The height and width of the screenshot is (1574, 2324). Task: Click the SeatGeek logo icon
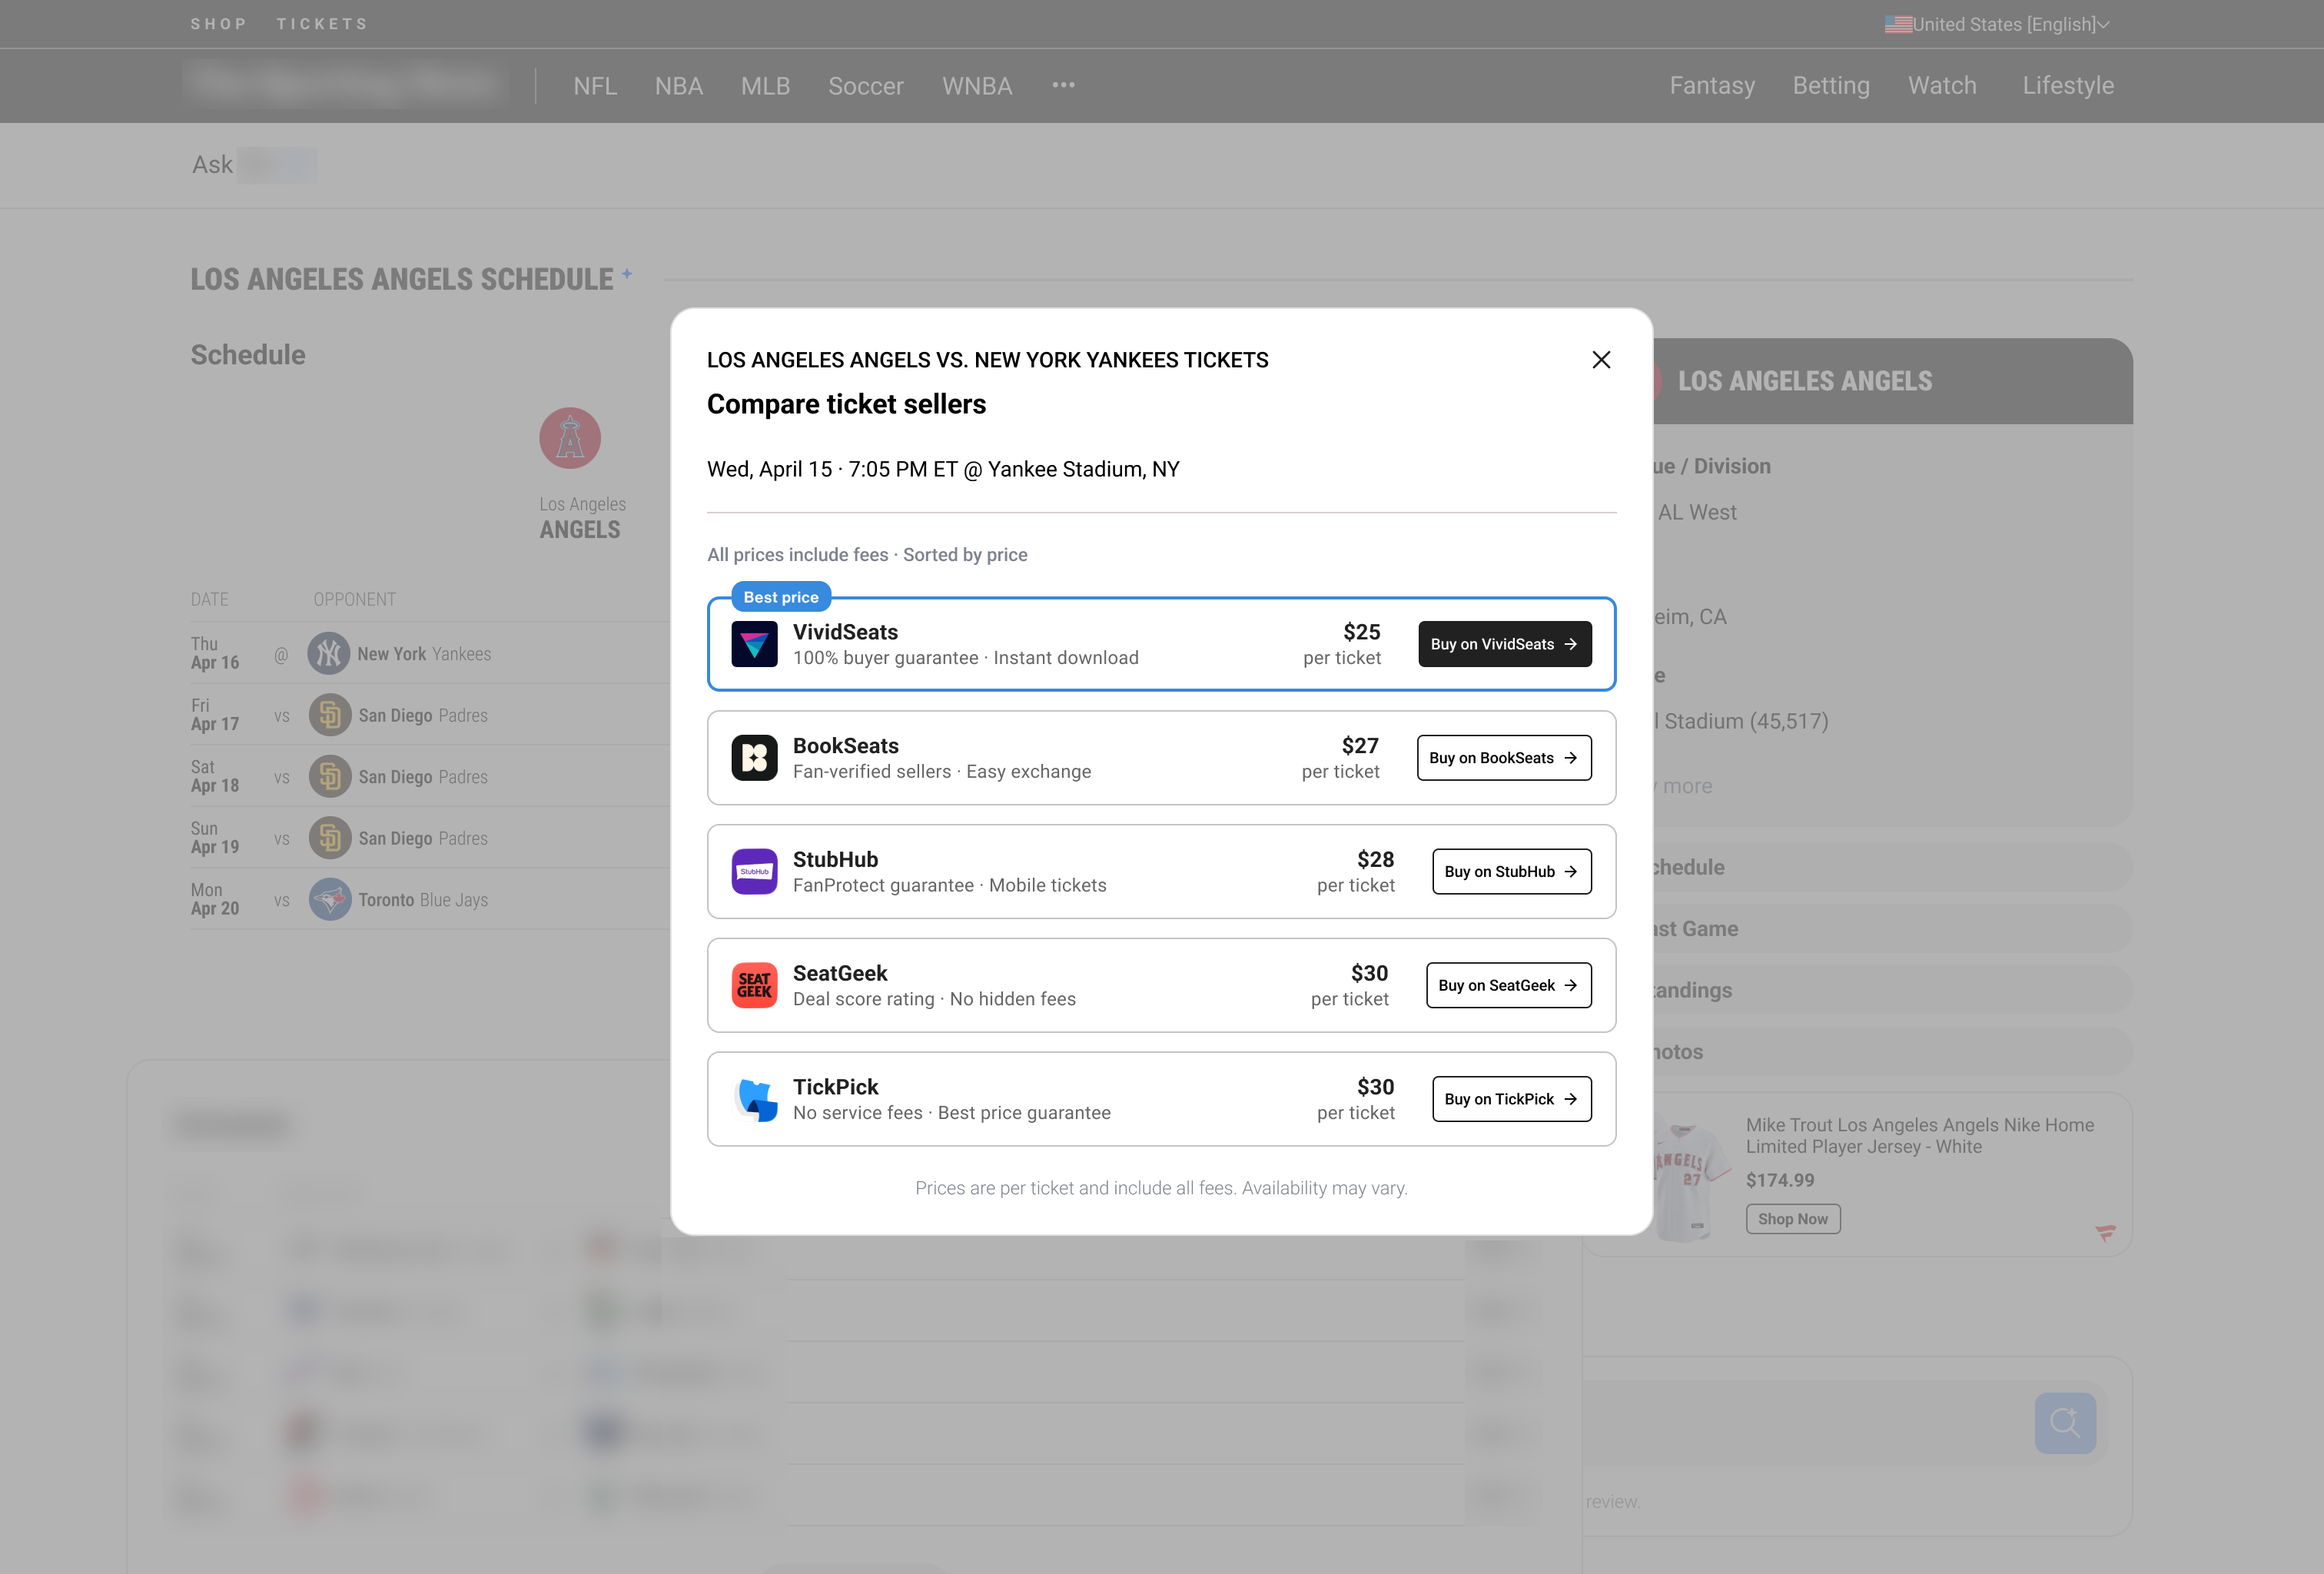point(754,985)
